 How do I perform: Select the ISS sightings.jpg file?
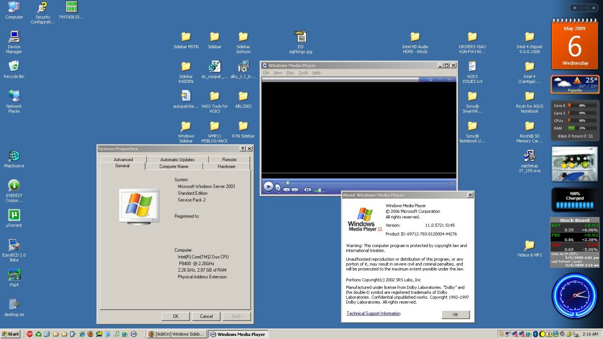click(300, 43)
